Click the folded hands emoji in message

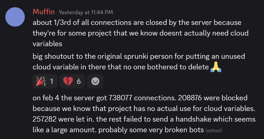click(x=216, y=67)
